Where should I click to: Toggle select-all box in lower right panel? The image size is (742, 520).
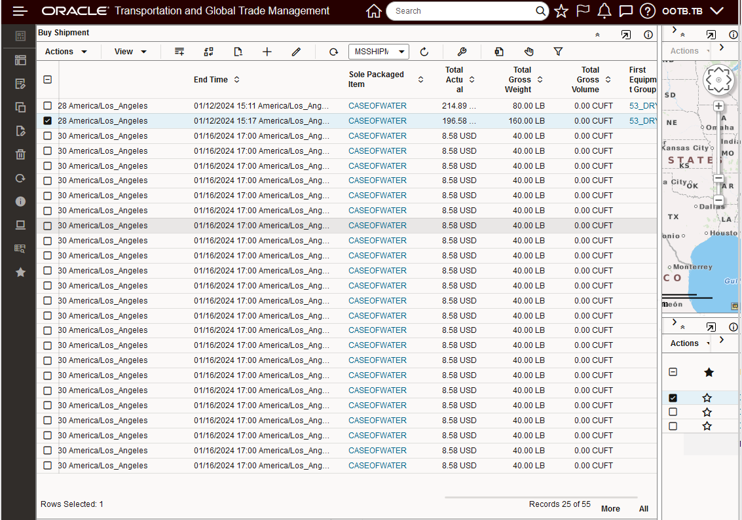pyautogui.click(x=673, y=372)
